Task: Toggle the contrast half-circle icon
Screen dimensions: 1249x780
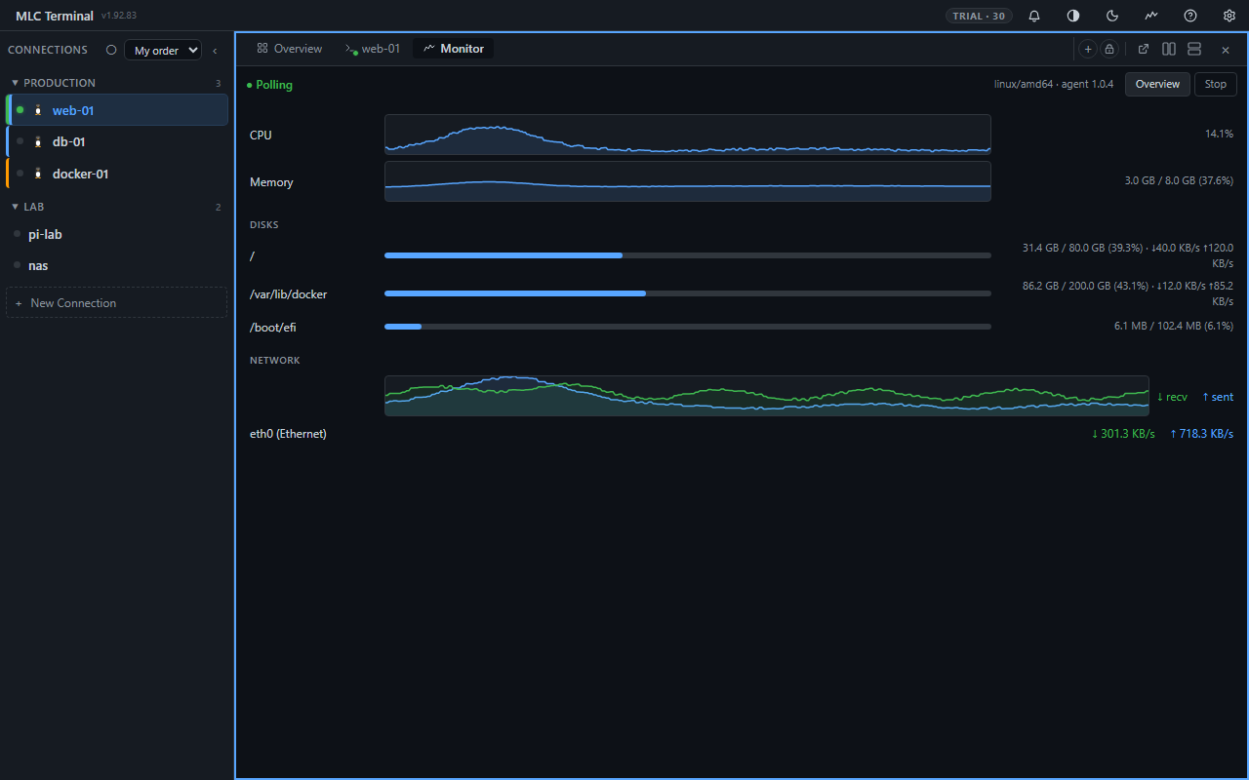Action: [1073, 16]
